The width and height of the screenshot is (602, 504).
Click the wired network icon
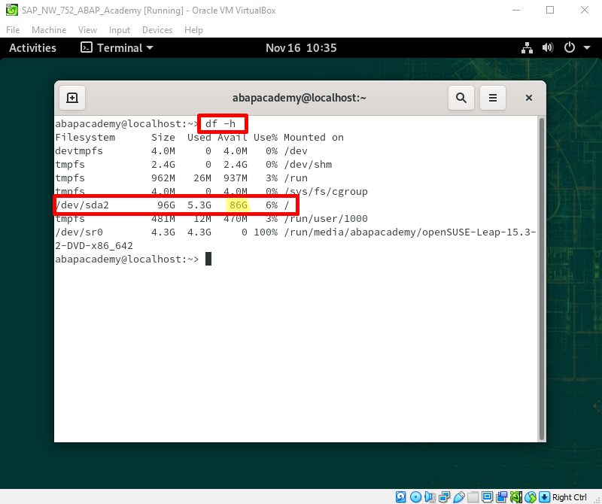coord(527,48)
